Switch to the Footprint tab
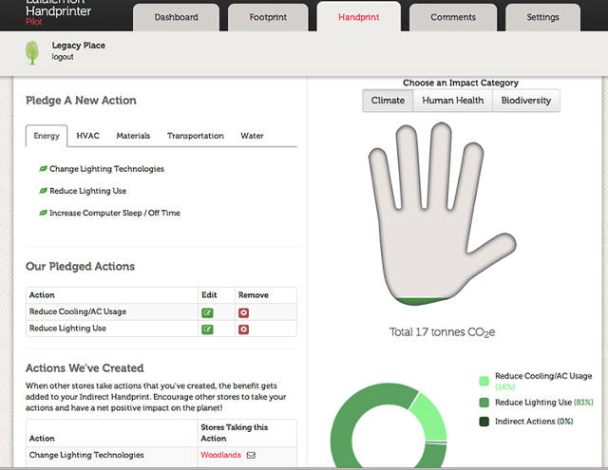608x470 pixels. point(268,17)
